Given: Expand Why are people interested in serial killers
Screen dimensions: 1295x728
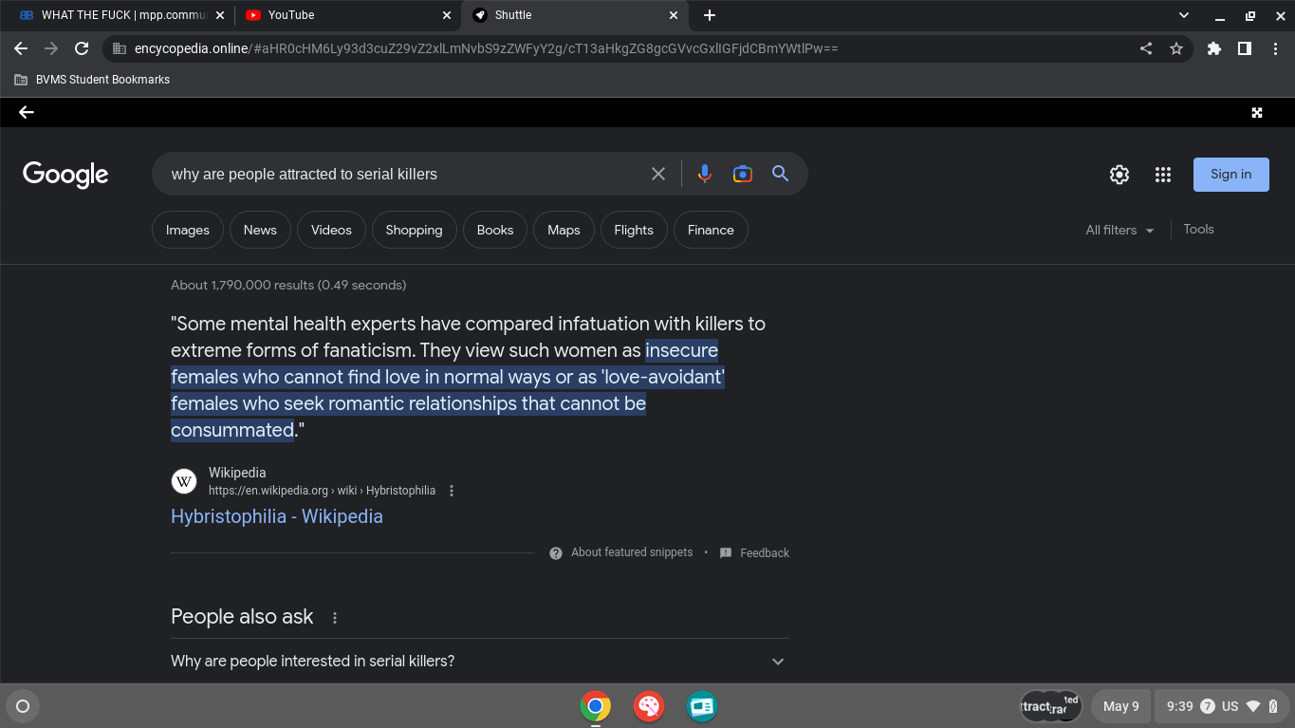Looking at the screenshot, I should pos(480,662).
